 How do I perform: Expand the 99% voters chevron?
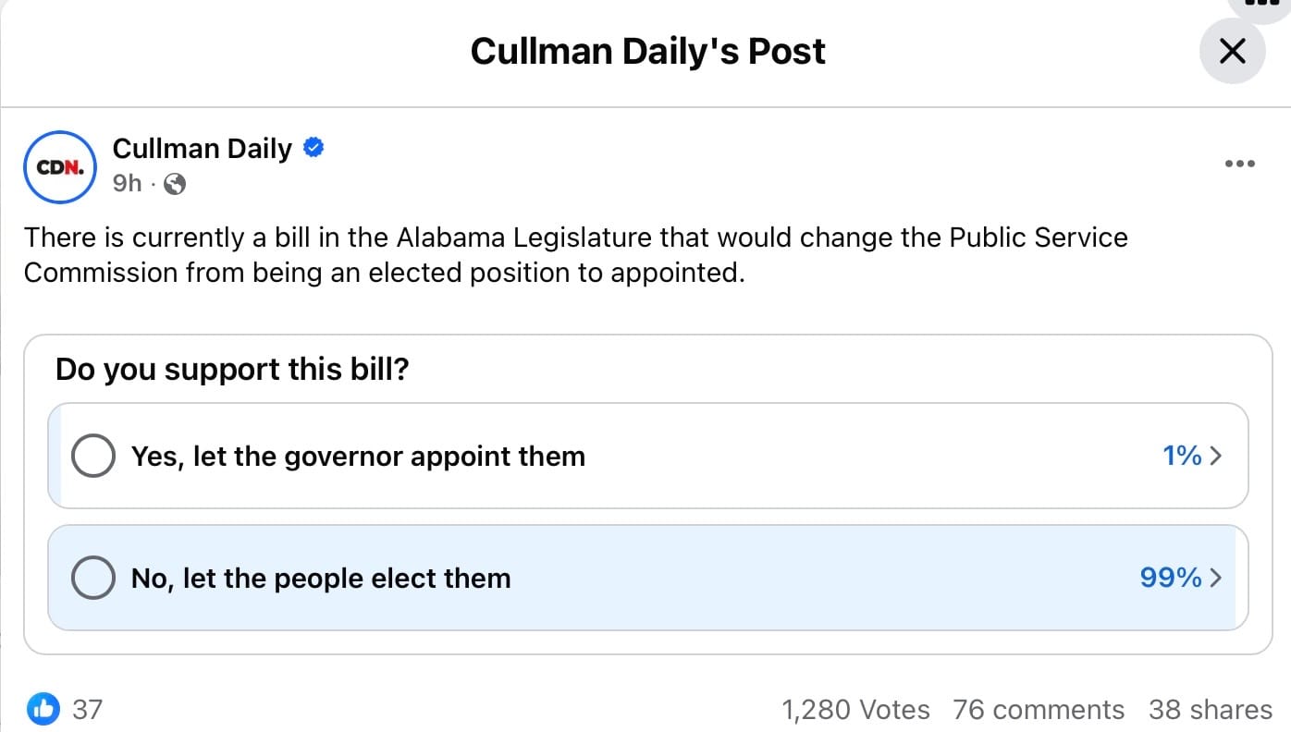pos(1216,578)
